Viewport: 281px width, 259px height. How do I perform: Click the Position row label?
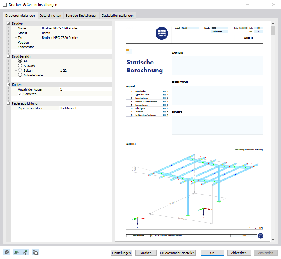point(23,42)
